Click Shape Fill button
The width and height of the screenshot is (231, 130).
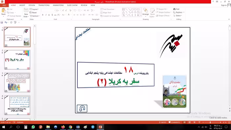pyautogui.click(x=162, y=9)
